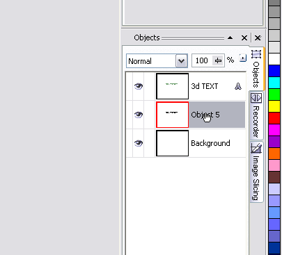Image resolution: width=282 pixels, height=255 pixels.
Task: Pick the blue color swatch
Action: coord(274,71)
